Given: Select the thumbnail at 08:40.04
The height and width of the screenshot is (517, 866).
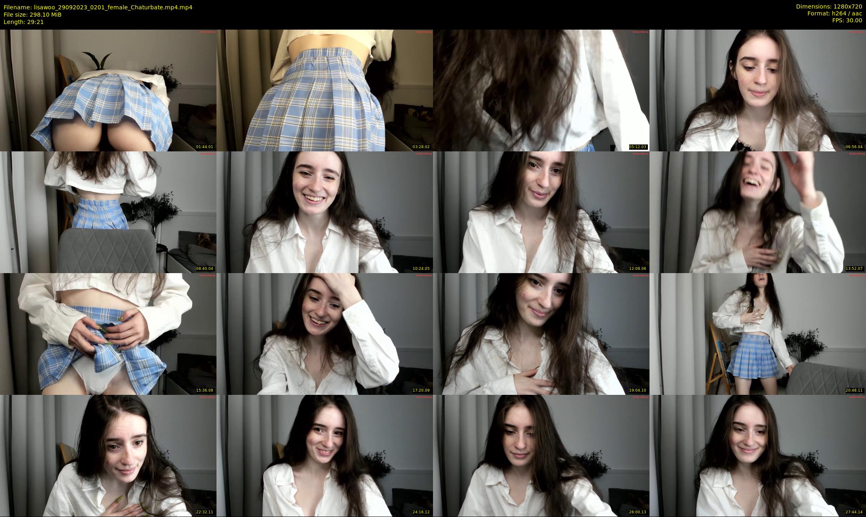Looking at the screenshot, I should click(x=108, y=212).
